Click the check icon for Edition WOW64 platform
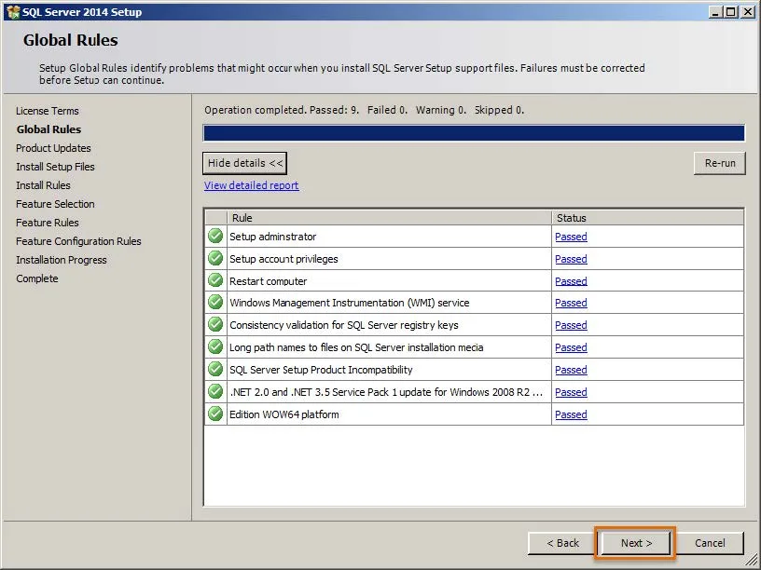The image size is (761, 570). point(215,414)
